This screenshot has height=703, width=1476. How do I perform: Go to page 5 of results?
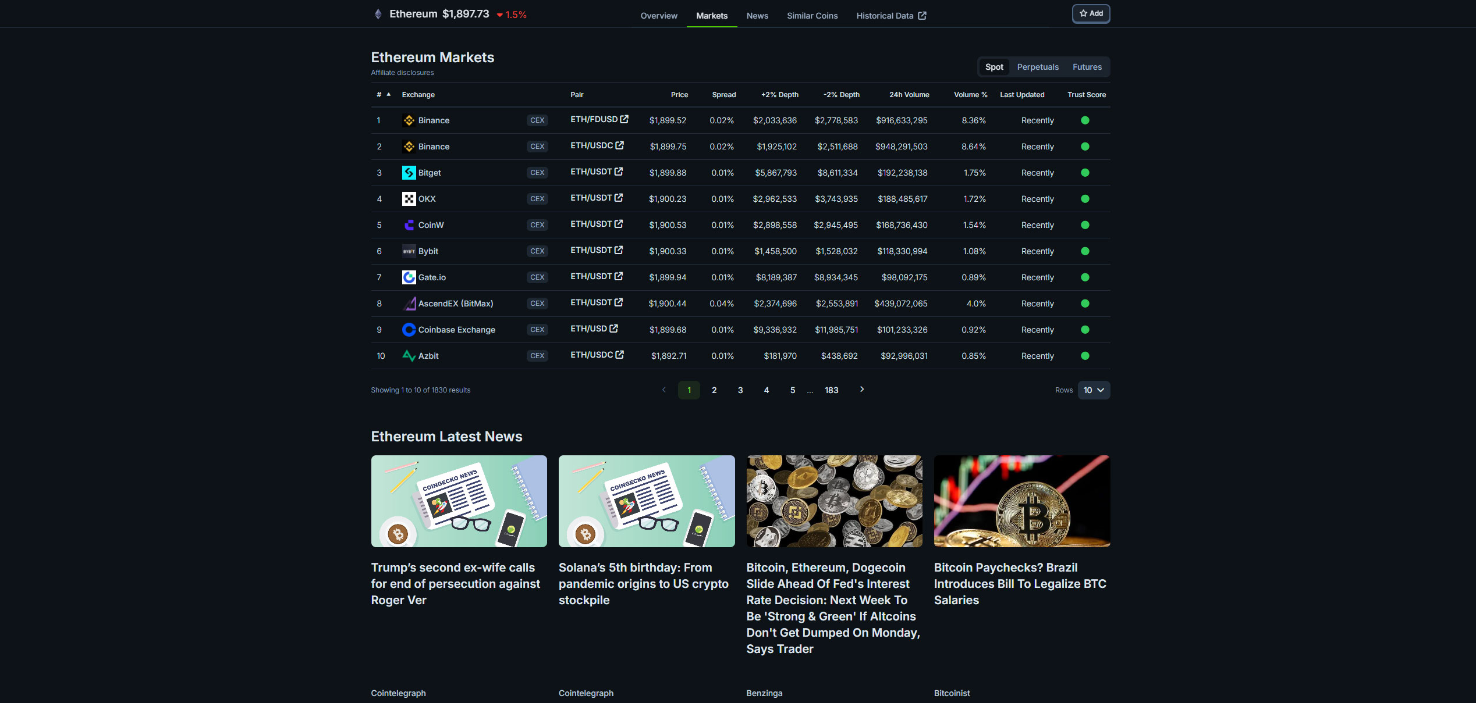(793, 390)
